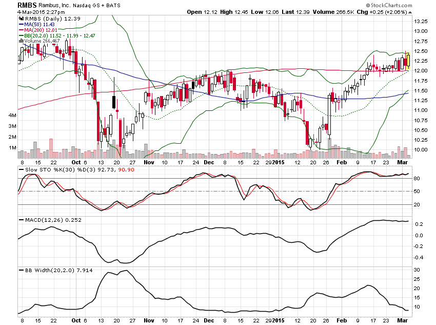The image size is (436, 325).
Task: Click the 12.50 price axis label
Action: 421,51
